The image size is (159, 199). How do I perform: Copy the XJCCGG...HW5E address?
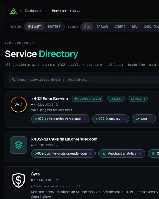57,180
